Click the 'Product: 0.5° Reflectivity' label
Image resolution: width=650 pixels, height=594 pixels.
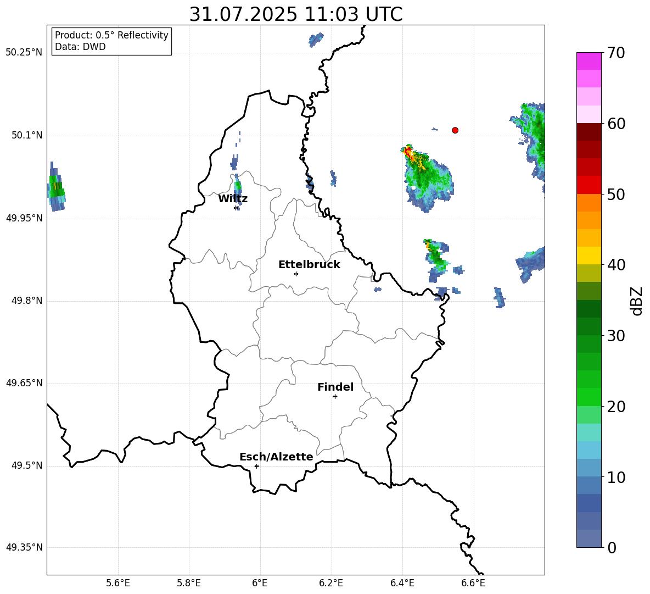click(111, 35)
